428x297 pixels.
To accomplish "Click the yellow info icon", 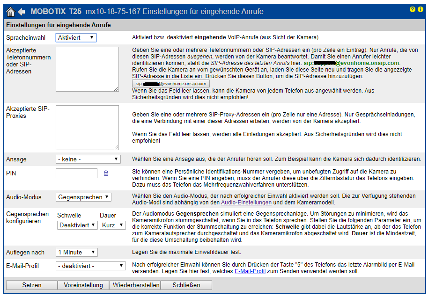I will [x=420, y=9].
